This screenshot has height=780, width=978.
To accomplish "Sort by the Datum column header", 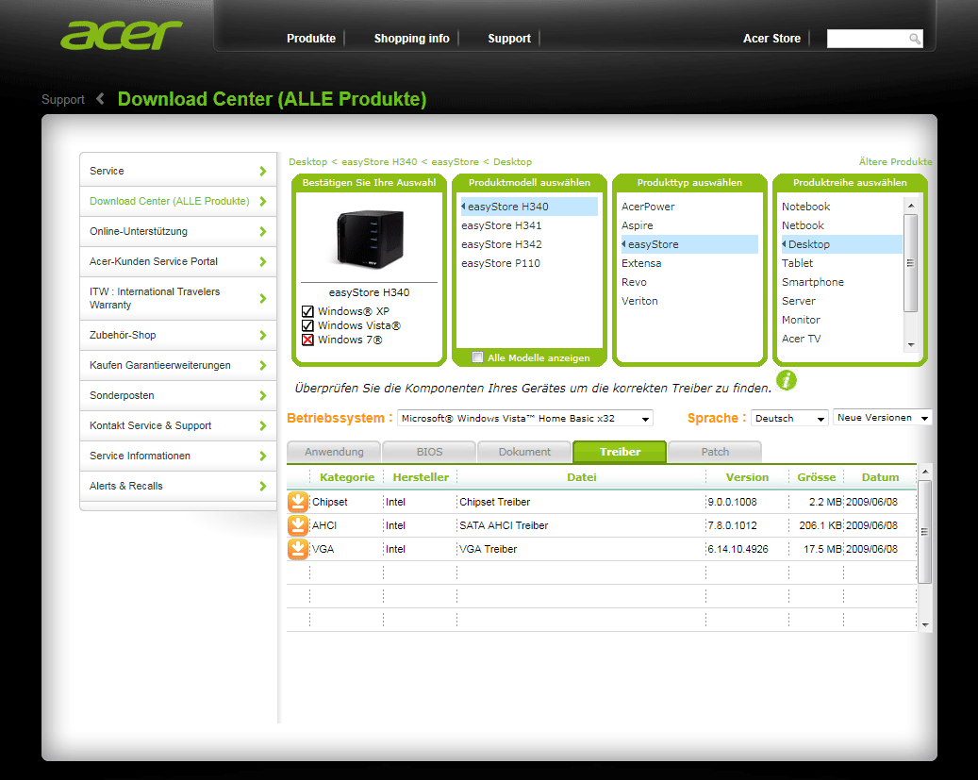I will pos(880,477).
